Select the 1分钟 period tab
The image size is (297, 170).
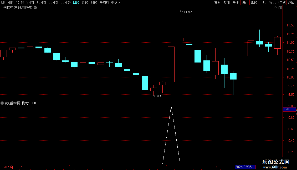pyautogui.click(x=20, y=2)
